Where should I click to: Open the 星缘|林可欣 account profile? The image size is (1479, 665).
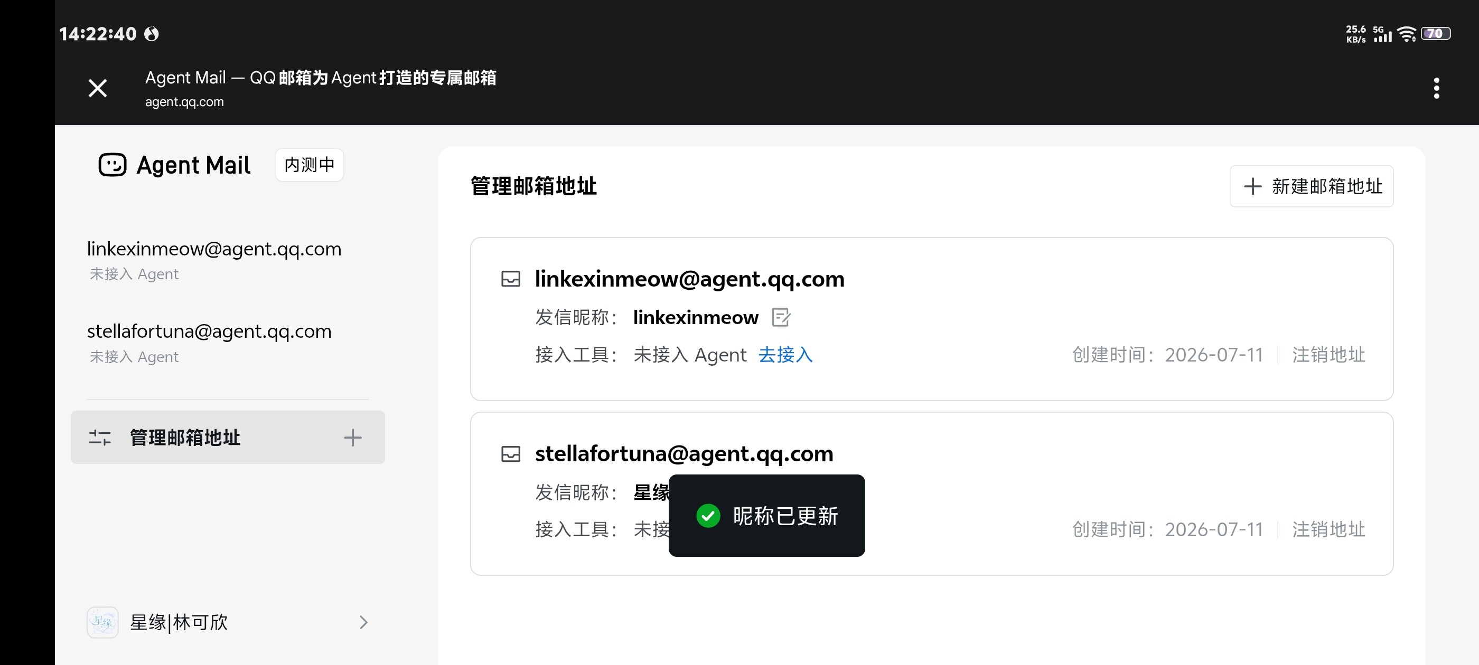[227, 622]
